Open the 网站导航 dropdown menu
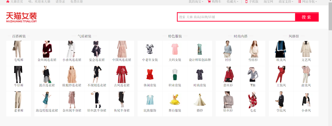 pos(309,2)
